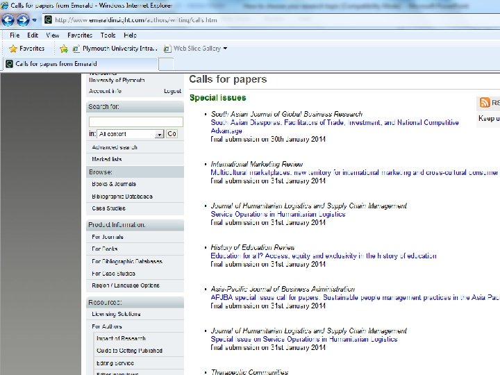The width and height of the screenshot is (500, 375).
Task: Open product information For Books
Action: pyautogui.click(x=105, y=249)
